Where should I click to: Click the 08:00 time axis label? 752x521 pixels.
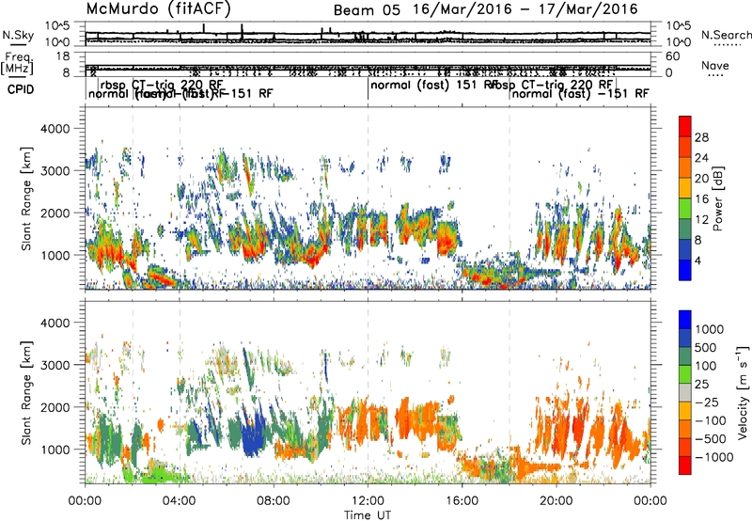[x=274, y=501]
